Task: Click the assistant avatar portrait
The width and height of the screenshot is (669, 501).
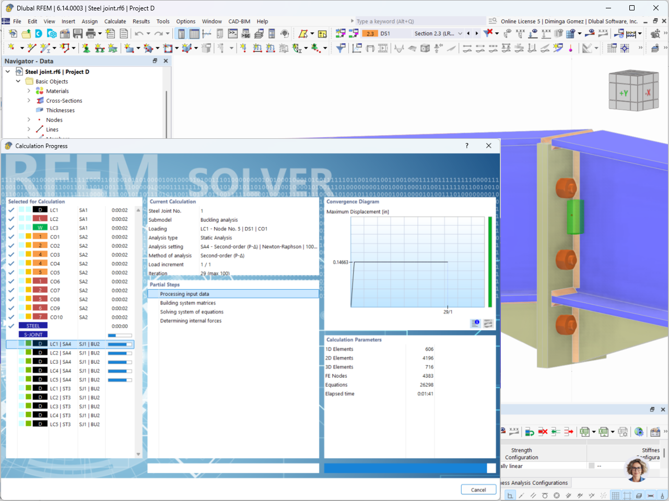Action: tap(636, 469)
